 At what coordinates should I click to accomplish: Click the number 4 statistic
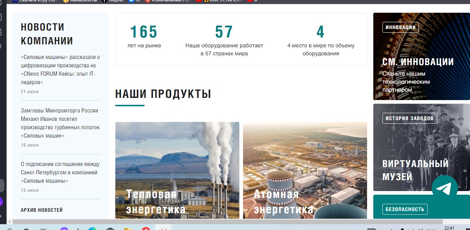320,32
